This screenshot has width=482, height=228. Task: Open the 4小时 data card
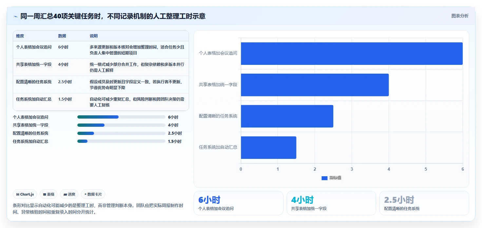[331, 203]
